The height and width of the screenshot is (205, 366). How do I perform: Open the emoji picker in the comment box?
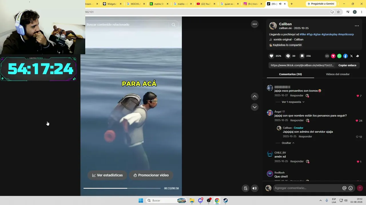[x=351, y=188]
